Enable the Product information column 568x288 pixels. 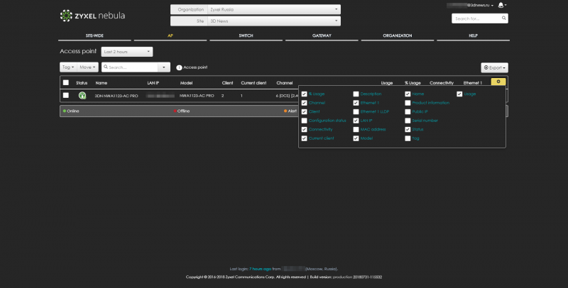point(408,103)
